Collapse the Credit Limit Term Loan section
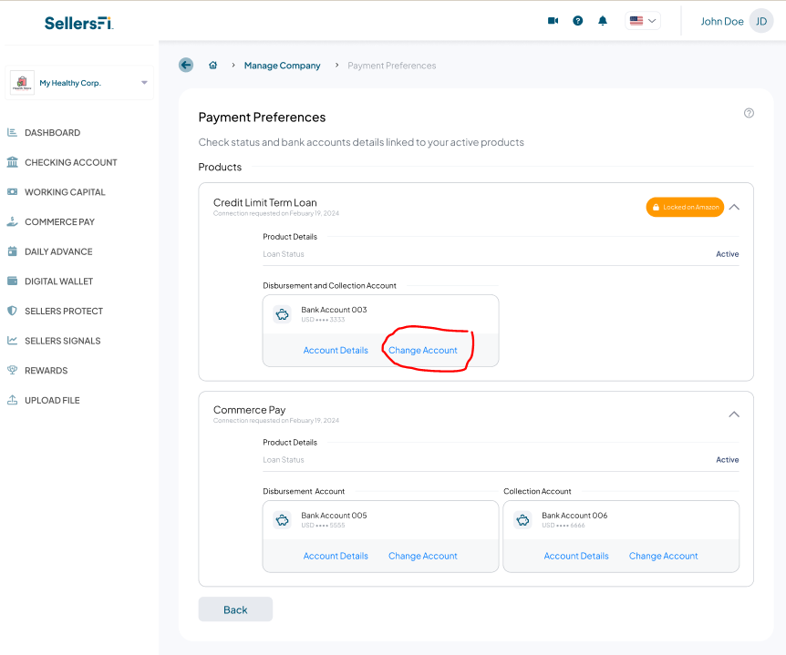 coord(734,207)
